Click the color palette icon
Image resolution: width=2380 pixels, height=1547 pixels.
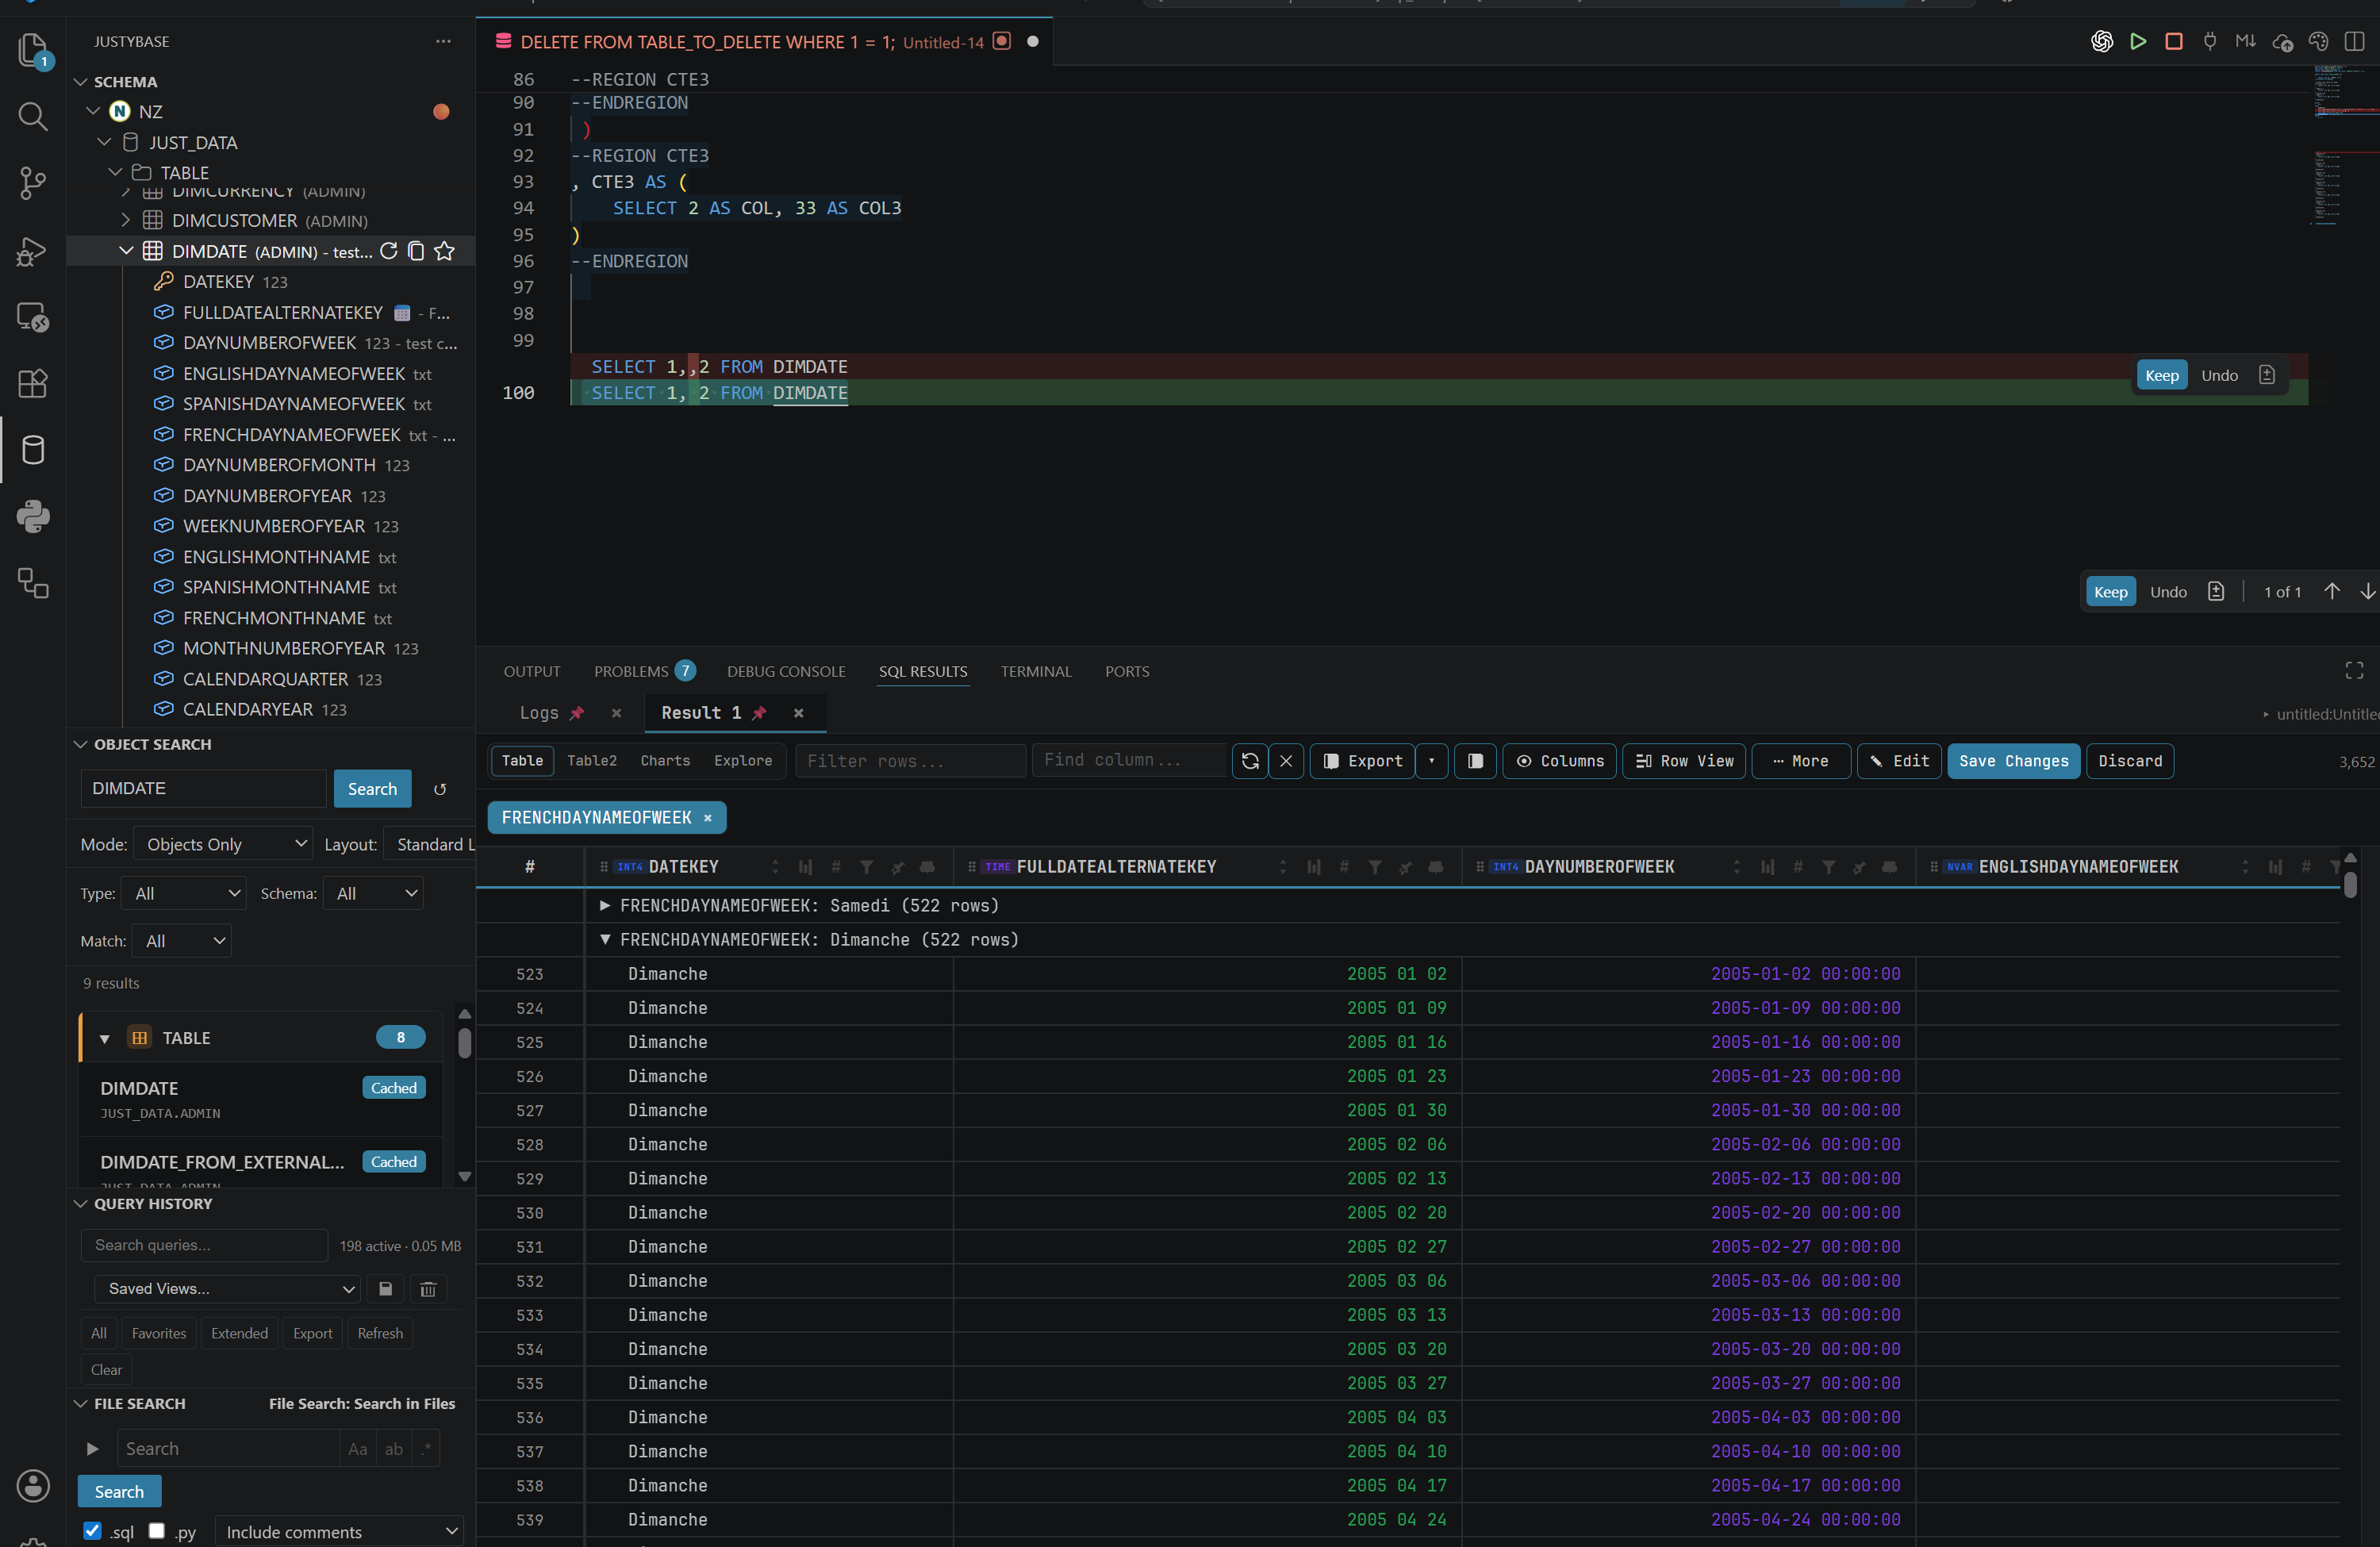(2319, 41)
